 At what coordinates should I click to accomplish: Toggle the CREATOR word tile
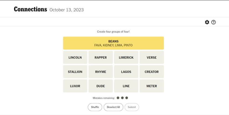pos(152,72)
